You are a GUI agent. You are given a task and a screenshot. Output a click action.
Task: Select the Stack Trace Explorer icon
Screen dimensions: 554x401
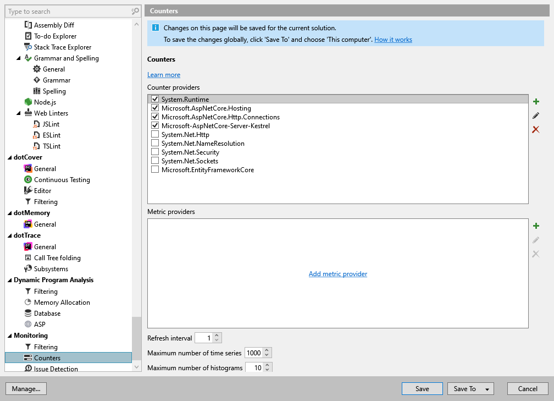tap(27, 47)
